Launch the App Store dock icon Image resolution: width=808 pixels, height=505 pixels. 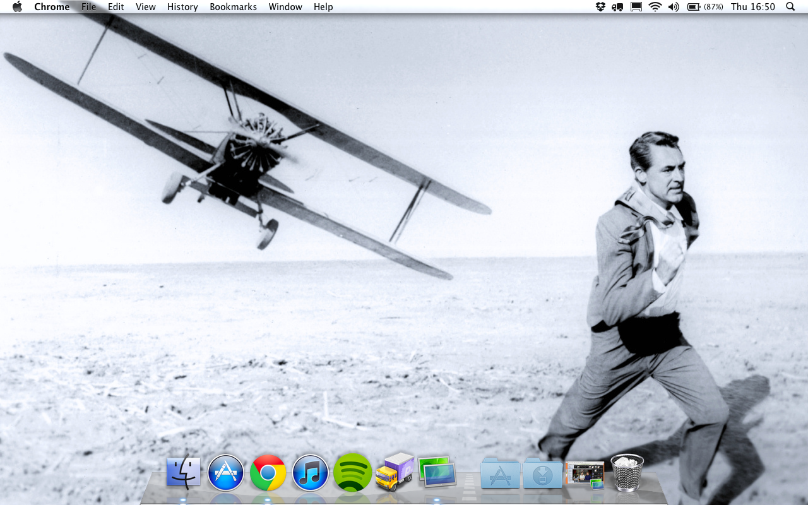226,473
